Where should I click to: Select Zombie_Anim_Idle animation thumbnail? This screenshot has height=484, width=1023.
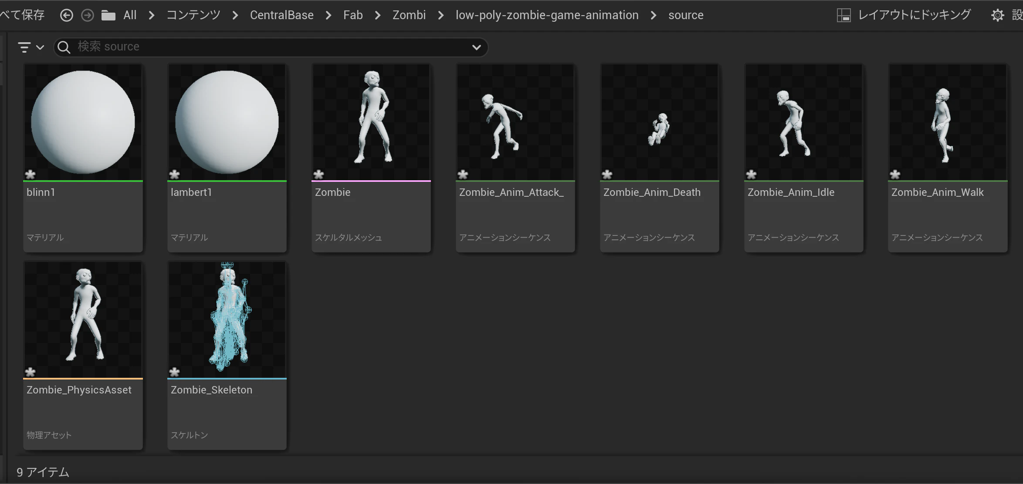(x=804, y=122)
